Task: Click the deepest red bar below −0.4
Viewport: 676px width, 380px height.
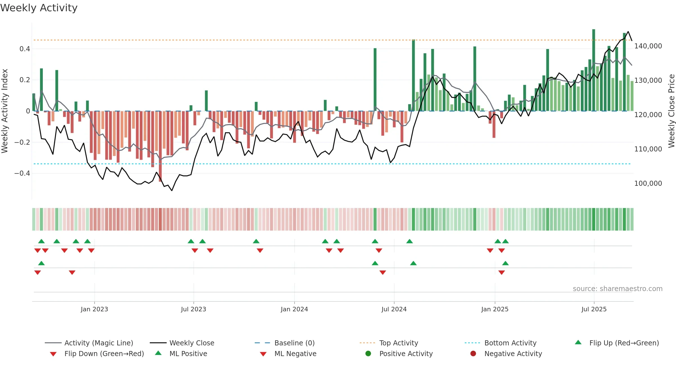Action: (x=160, y=146)
